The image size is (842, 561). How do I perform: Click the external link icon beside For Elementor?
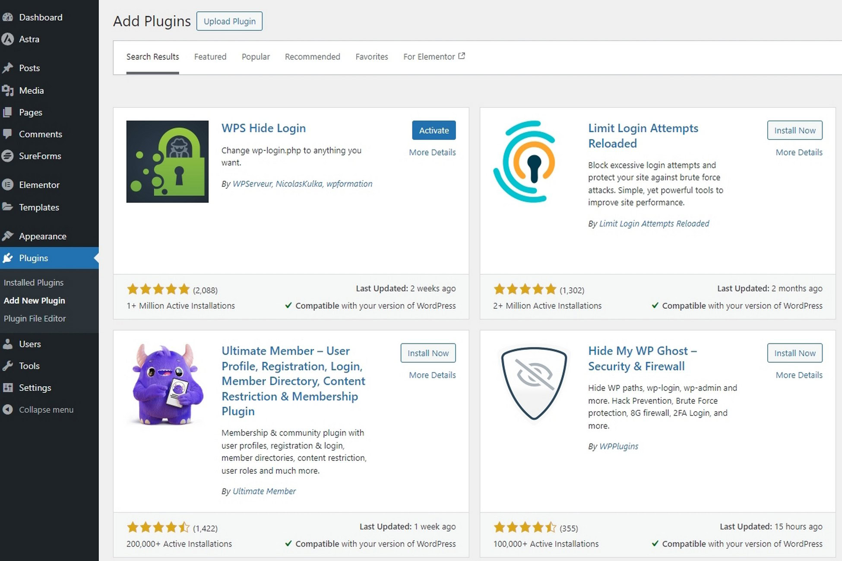(x=462, y=56)
